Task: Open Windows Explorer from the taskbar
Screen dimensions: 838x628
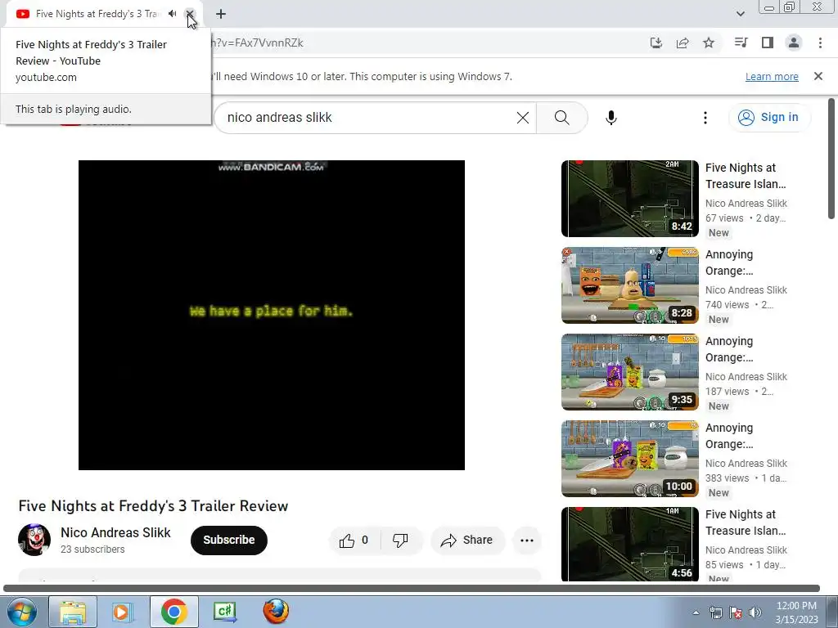Action: pos(73,612)
